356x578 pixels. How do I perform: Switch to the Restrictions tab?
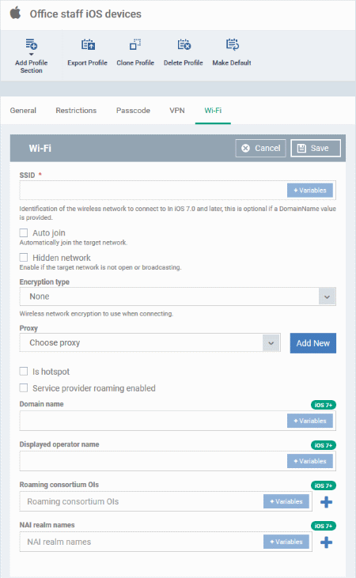click(x=76, y=110)
